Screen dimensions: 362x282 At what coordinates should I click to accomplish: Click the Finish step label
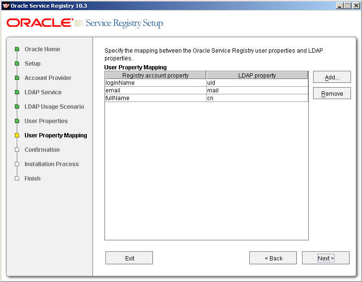(x=33, y=179)
